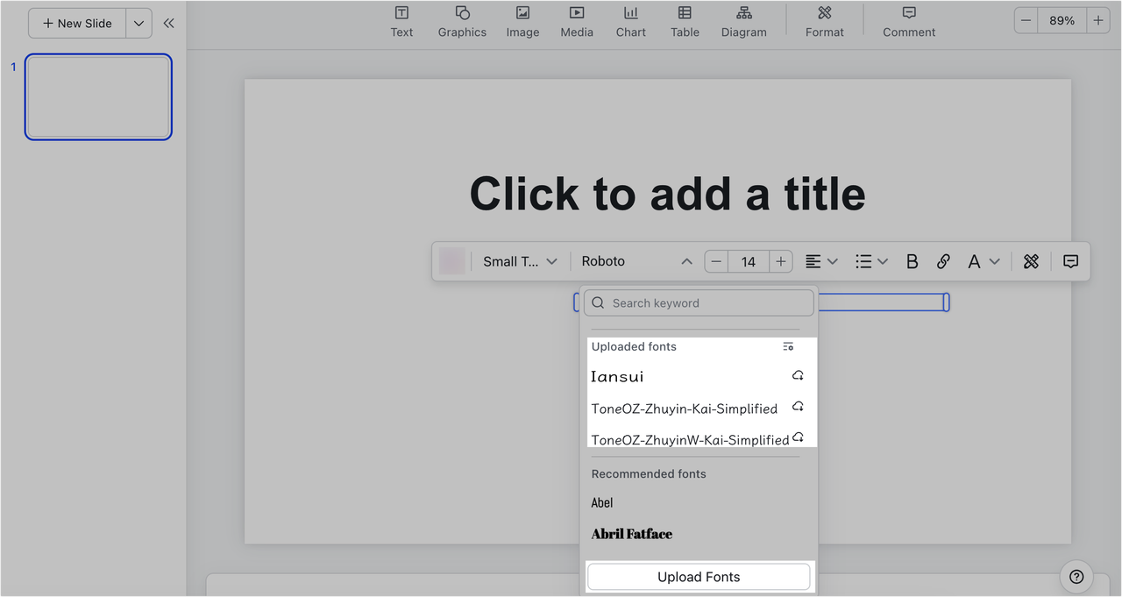Click the "Uploaded fonts" section heading
1122x597 pixels.
634,346
